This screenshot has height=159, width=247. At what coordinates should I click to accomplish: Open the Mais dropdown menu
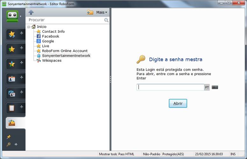click(x=102, y=12)
